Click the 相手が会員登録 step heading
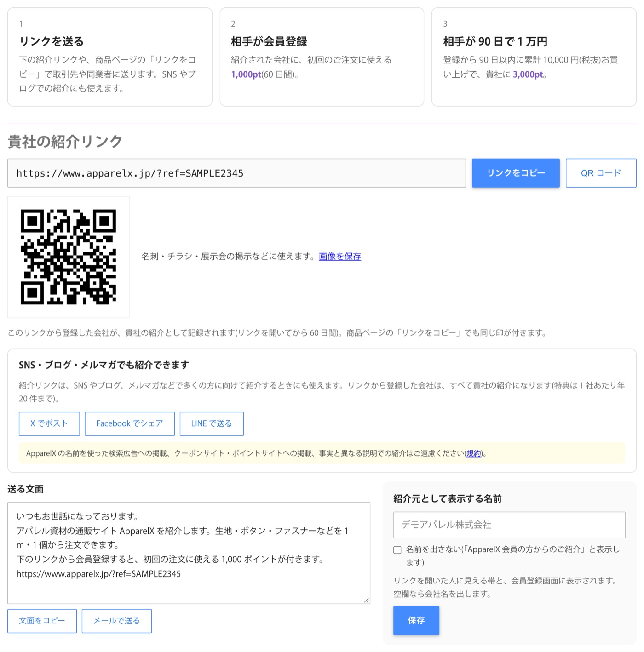 pos(269,41)
